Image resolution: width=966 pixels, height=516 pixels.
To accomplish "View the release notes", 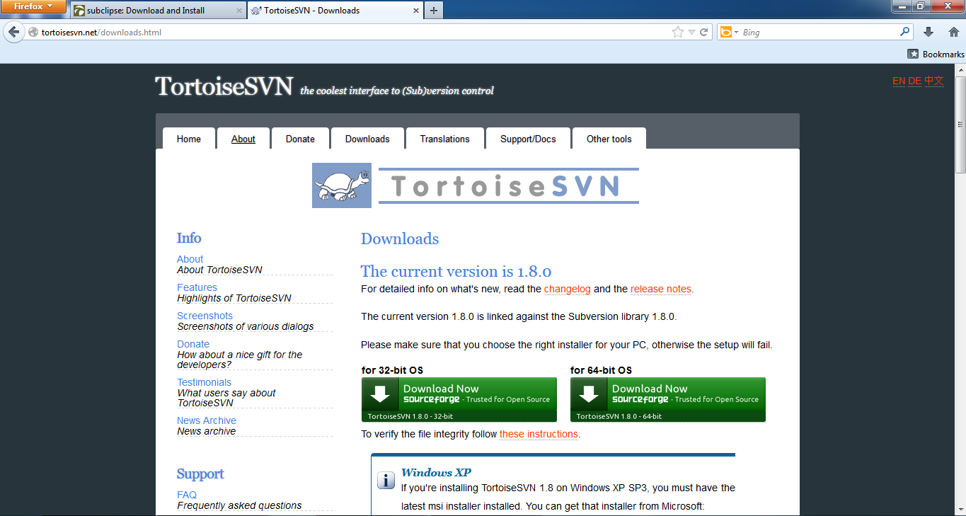I will (x=660, y=289).
